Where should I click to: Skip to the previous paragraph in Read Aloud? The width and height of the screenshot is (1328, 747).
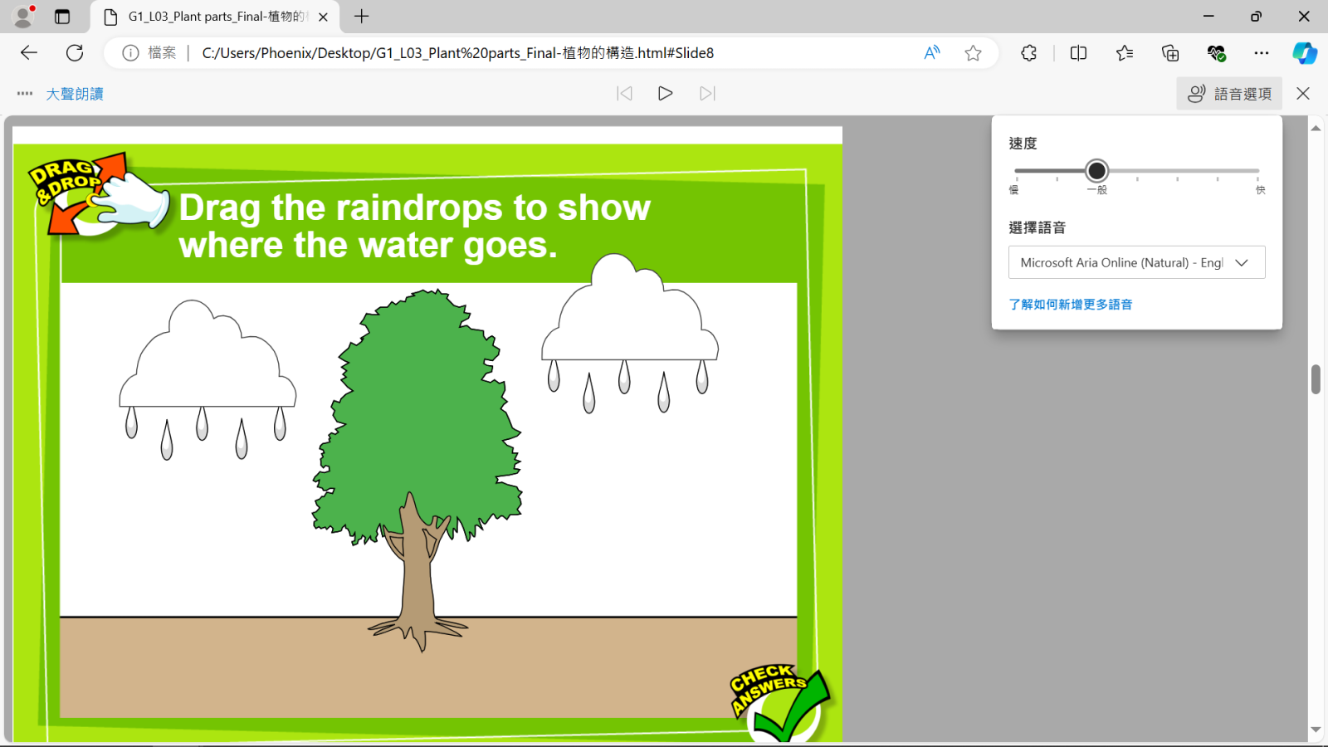[x=624, y=94]
